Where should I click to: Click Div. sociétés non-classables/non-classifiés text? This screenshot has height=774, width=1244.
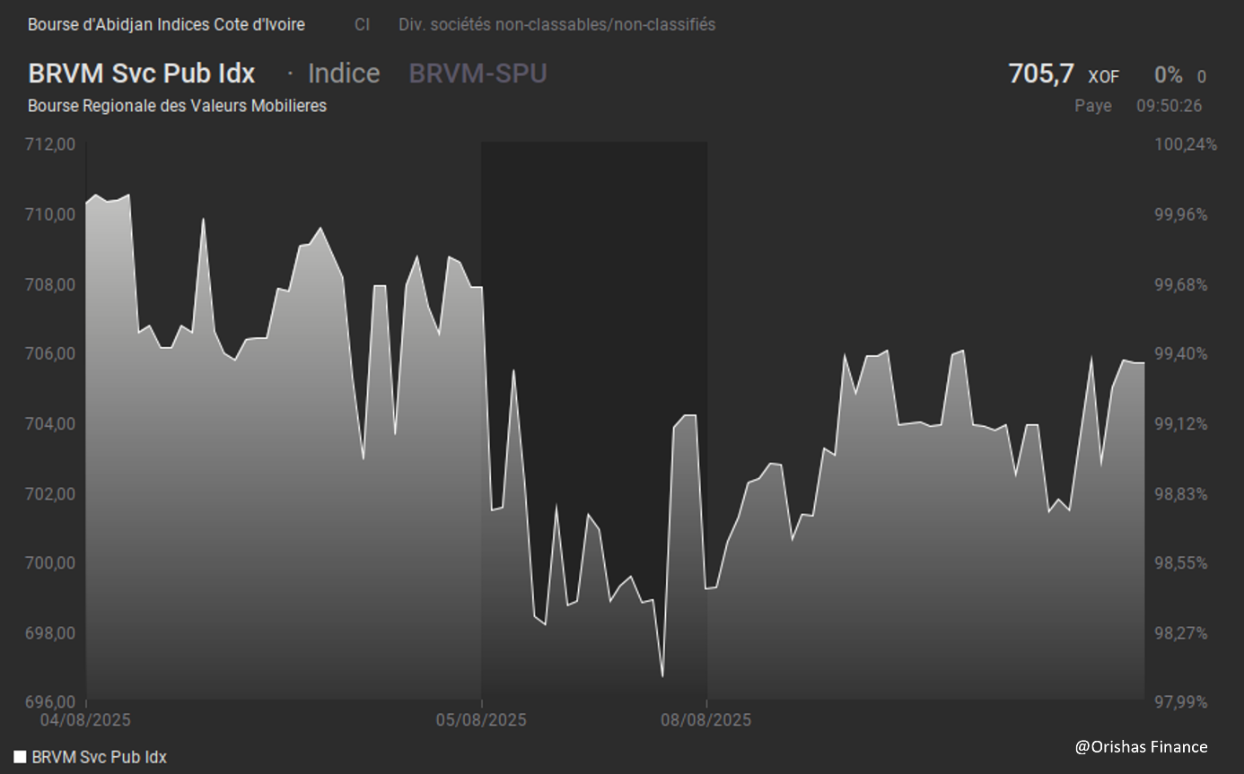[x=557, y=24]
